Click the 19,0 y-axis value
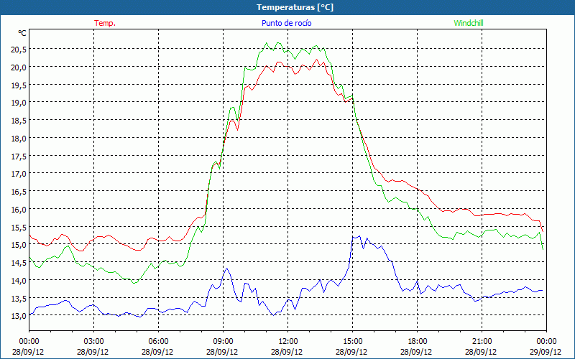Viewport: 575px width, 359px height. coord(19,103)
